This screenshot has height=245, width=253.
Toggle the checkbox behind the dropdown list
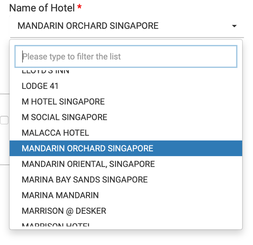pos(4,120)
